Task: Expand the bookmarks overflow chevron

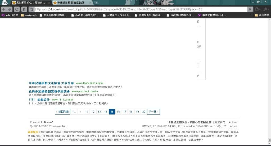Action: [250, 15]
